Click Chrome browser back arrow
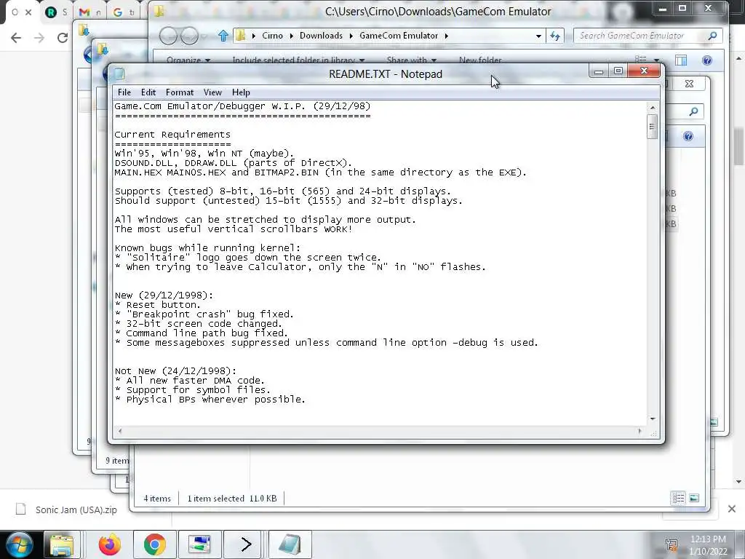The image size is (745, 559). coord(16,38)
